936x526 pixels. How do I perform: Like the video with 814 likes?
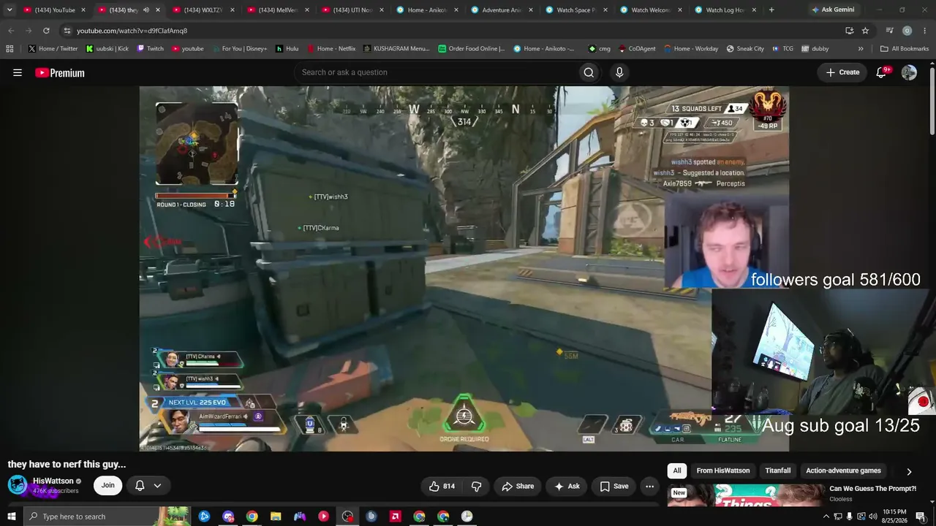(x=442, y=487)
